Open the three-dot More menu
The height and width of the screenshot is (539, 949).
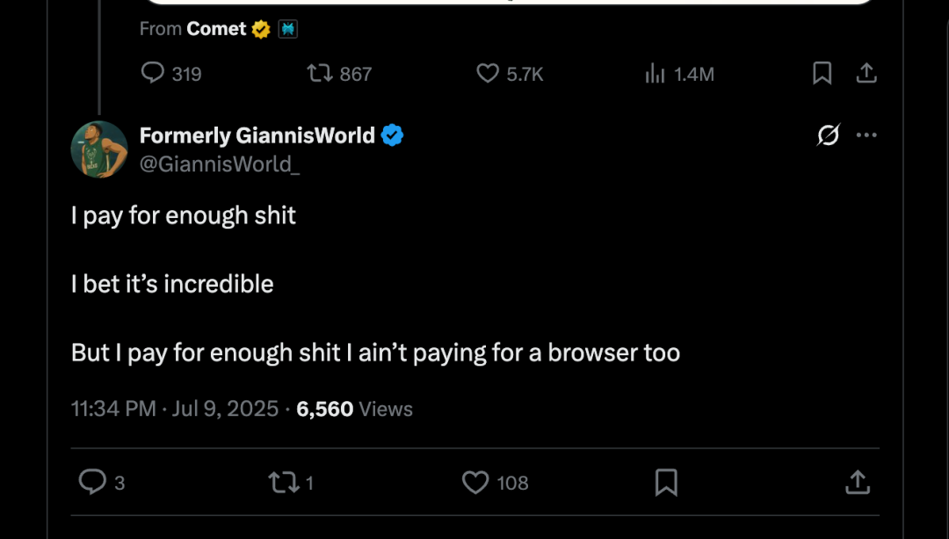click(x=866, y=135)
